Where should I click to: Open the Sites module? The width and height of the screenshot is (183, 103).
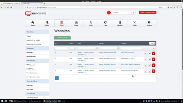(62, 23)
